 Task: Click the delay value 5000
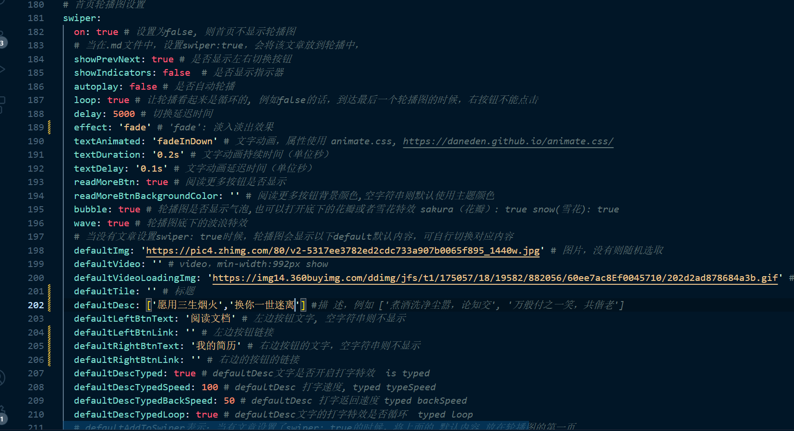[x=124, y=114]
